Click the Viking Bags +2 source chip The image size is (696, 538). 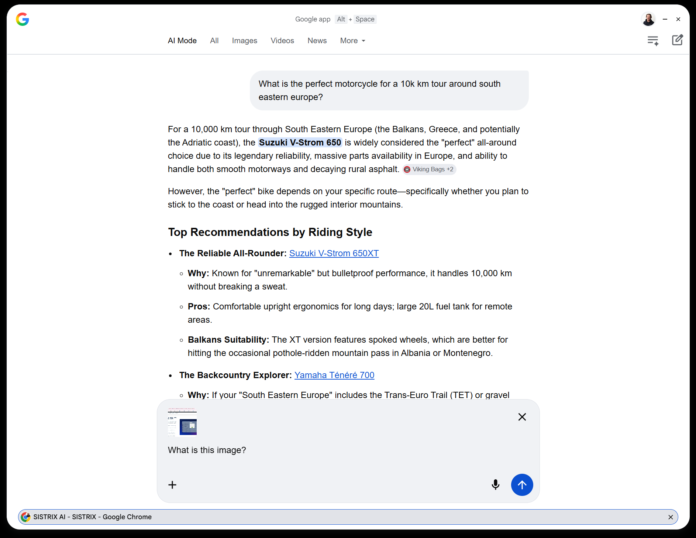(429, 169)
